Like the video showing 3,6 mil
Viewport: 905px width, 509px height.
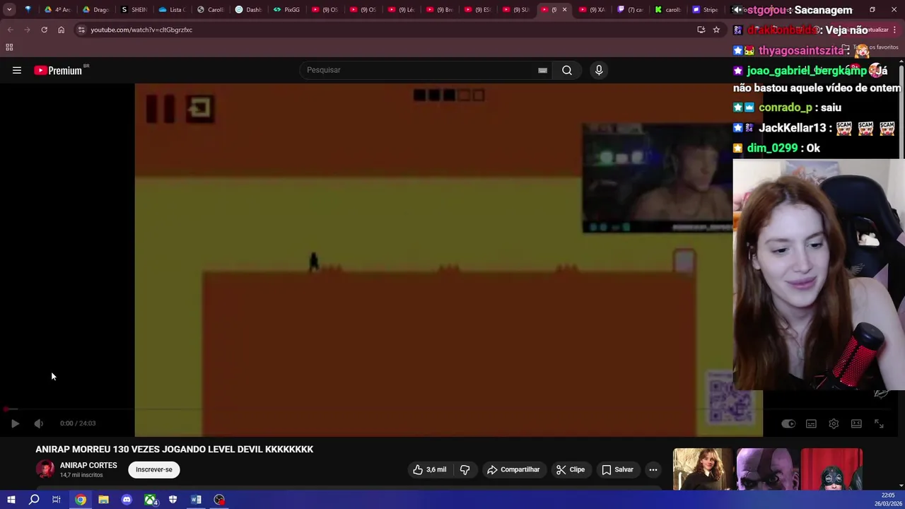[x=430, y=469]
